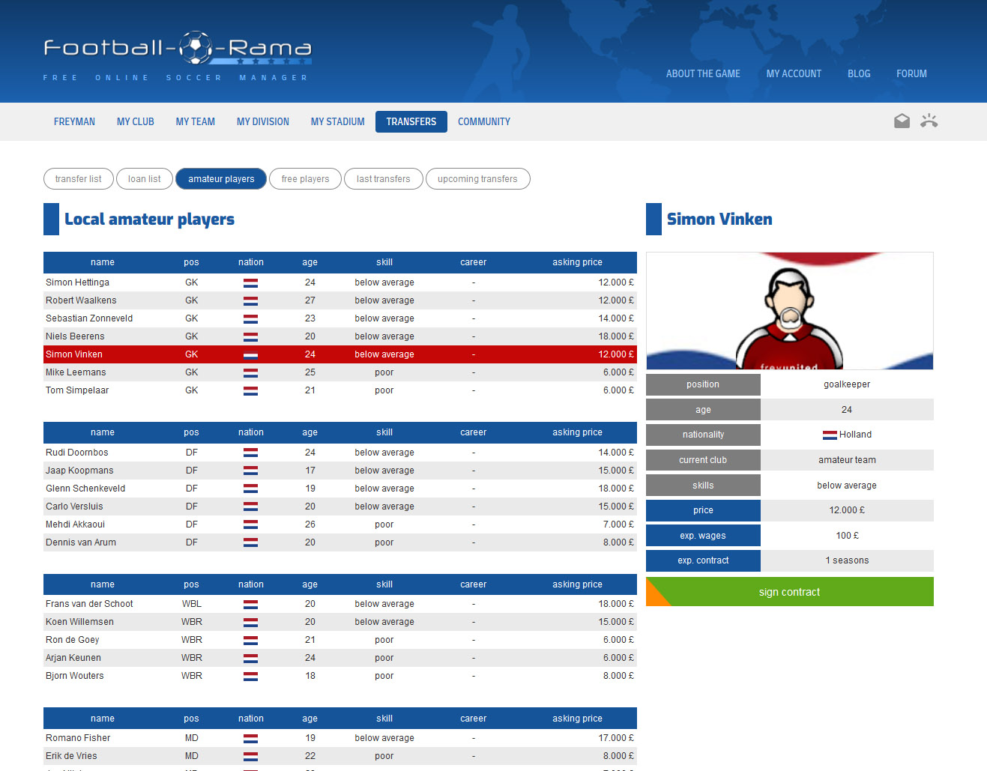Click Simon Vinken in the highlighted row
Image resolution: width=987 pixels, height=771 pixels.
click(74, 354)
